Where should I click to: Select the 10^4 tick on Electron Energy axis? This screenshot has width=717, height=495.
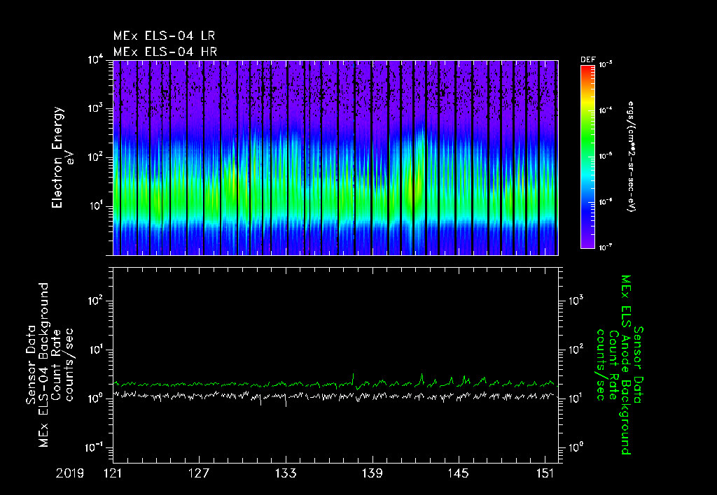(96, 60)
